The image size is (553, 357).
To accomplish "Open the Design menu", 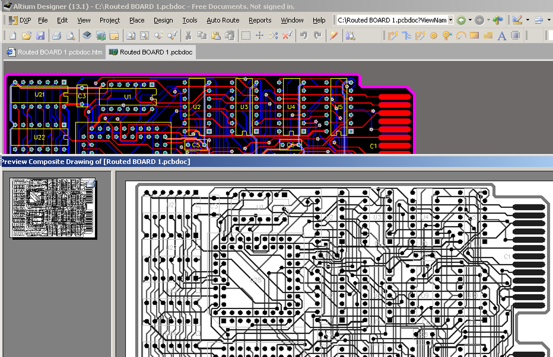I will 163,20.
